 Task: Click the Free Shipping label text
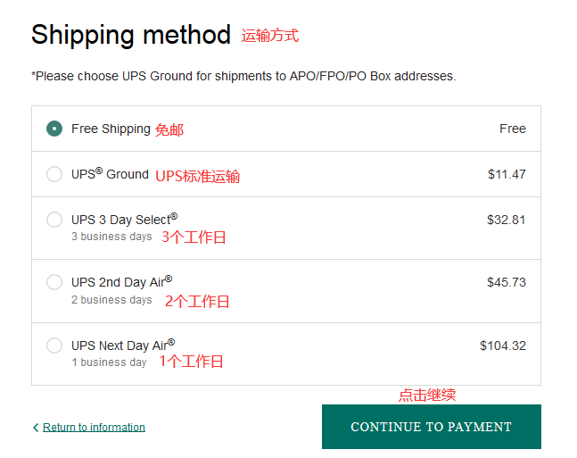tap(111, 129)
